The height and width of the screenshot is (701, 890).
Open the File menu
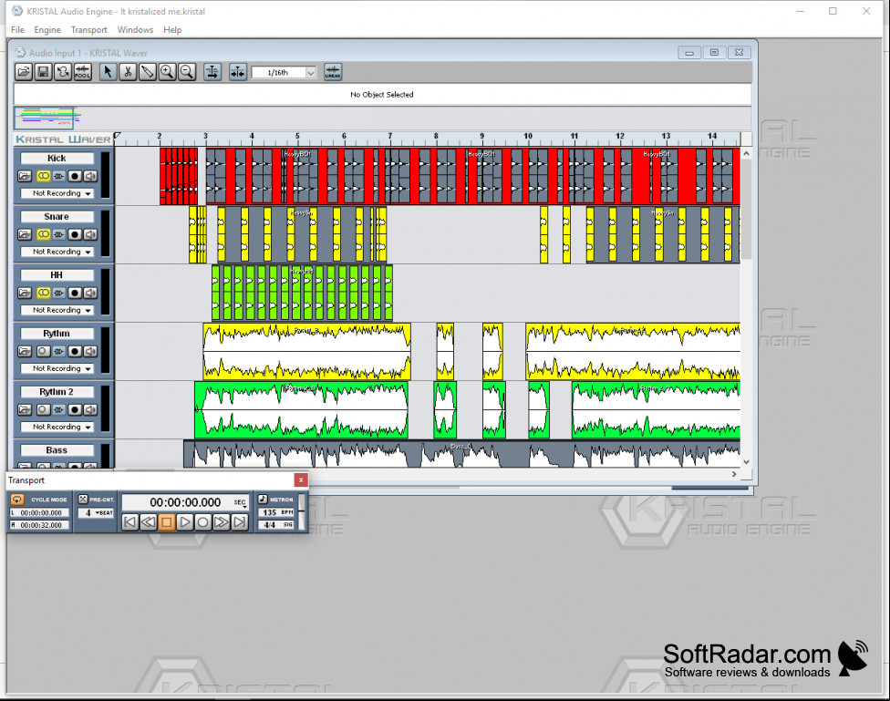17,29
